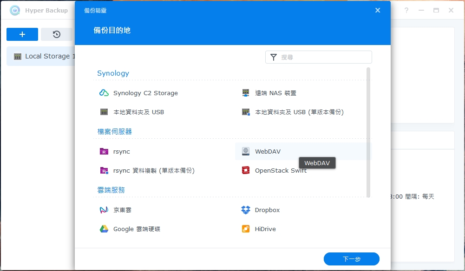The width and height of the screenshot is (465, 271).
Task: Click the Google 雲端硬碟 triangle icon
Action: [104, 229]
